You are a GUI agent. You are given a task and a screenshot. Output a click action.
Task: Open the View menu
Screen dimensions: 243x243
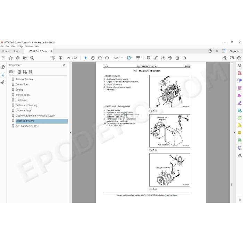tap(13, 46)
